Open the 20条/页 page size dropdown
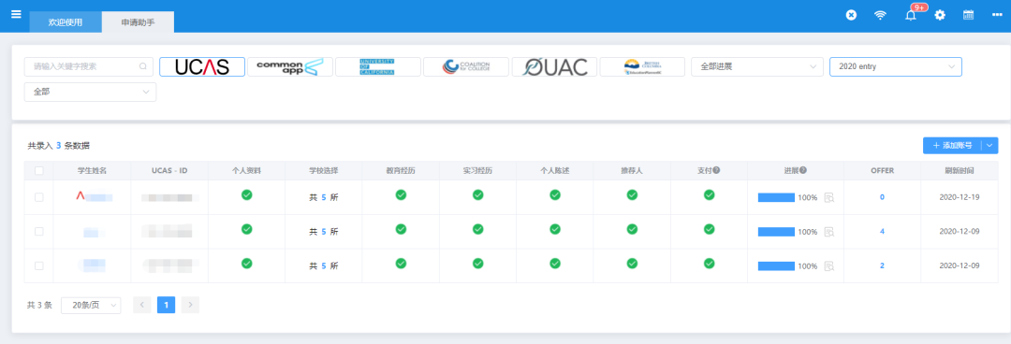This screenshot has width=1011, height=344. pyautogui.click(x=91, y=306)
